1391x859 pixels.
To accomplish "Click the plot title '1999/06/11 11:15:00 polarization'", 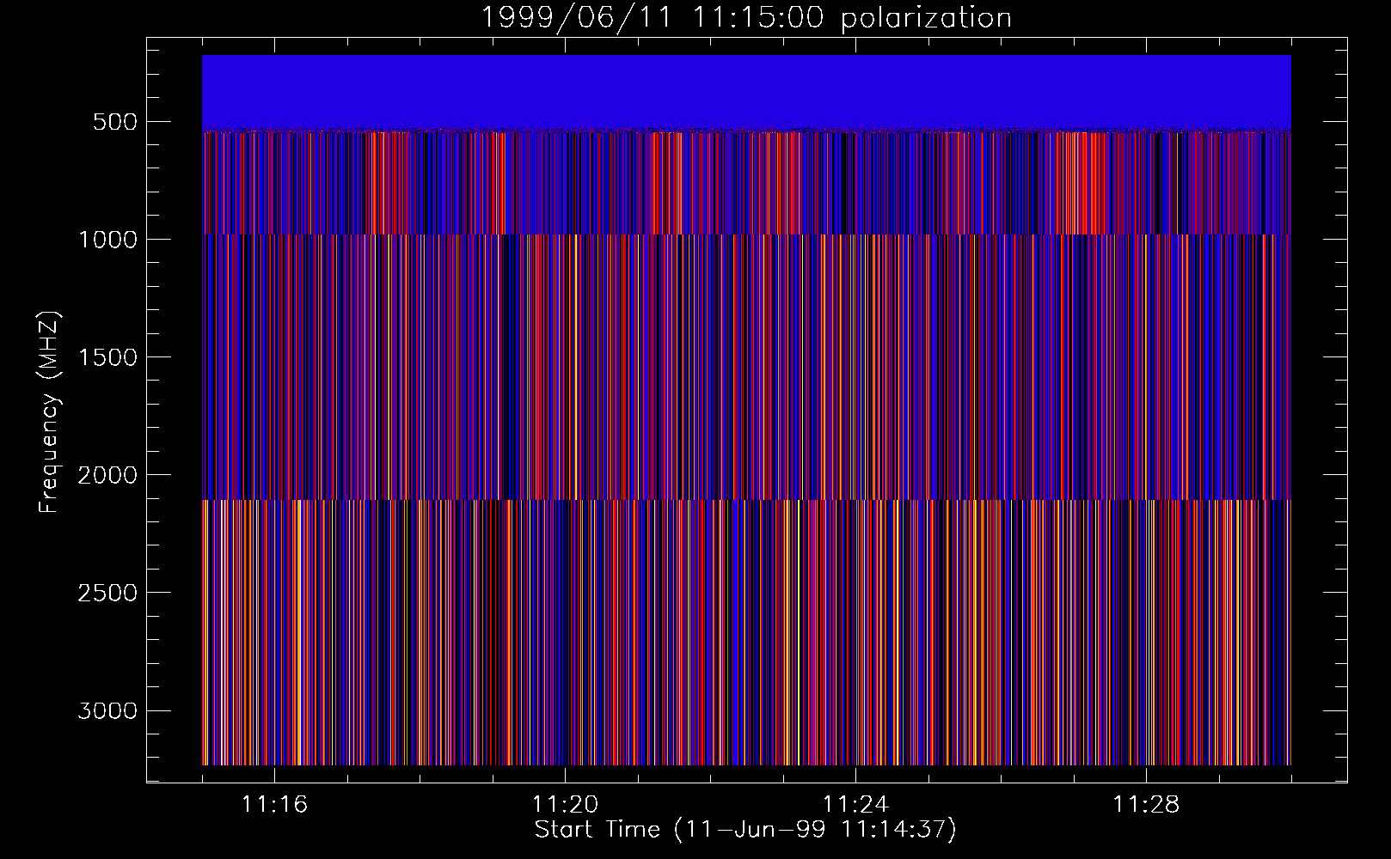I will [745, 17].
